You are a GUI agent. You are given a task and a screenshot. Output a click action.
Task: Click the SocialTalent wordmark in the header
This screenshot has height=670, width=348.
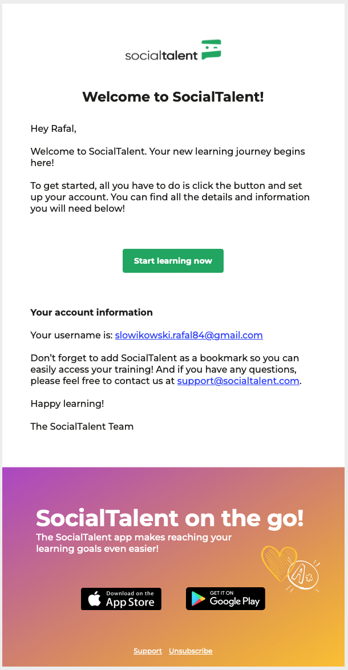(x=161, y=55)
